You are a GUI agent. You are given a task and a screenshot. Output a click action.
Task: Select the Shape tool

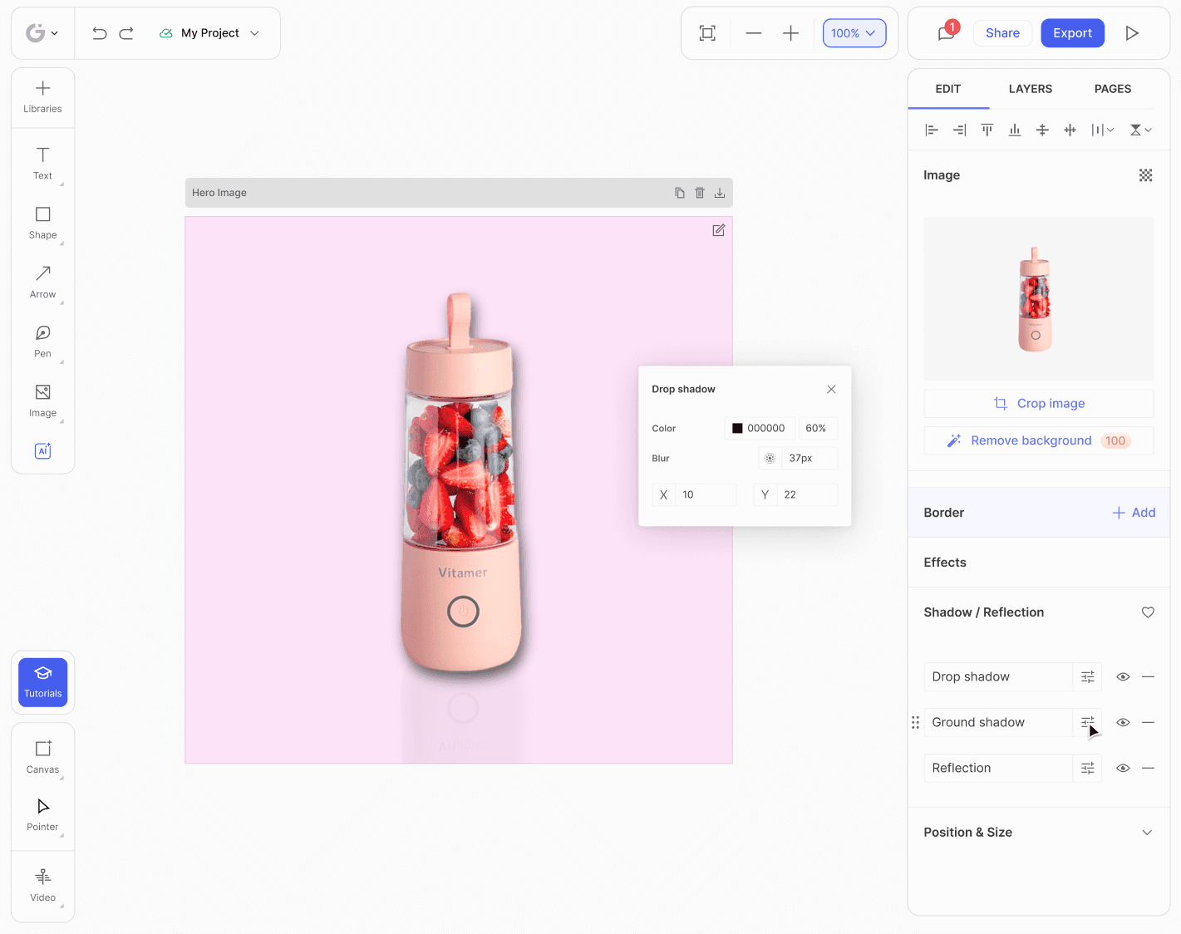[x=42, y=223]
